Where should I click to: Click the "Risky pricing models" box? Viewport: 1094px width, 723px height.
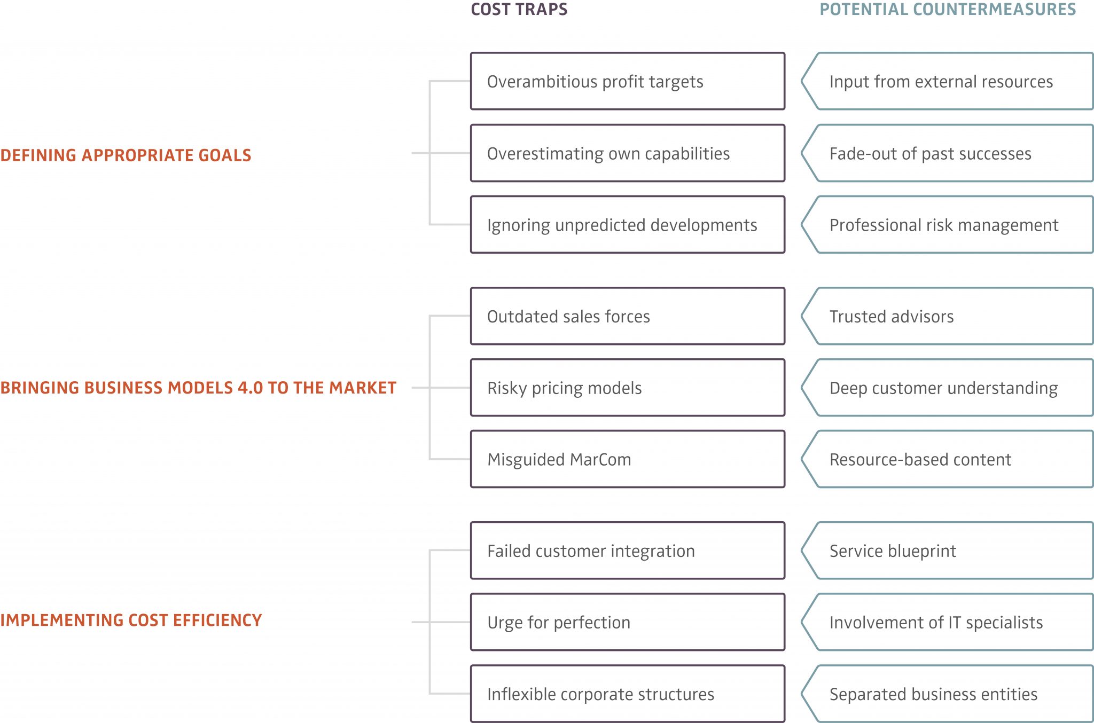coord(627,388)
